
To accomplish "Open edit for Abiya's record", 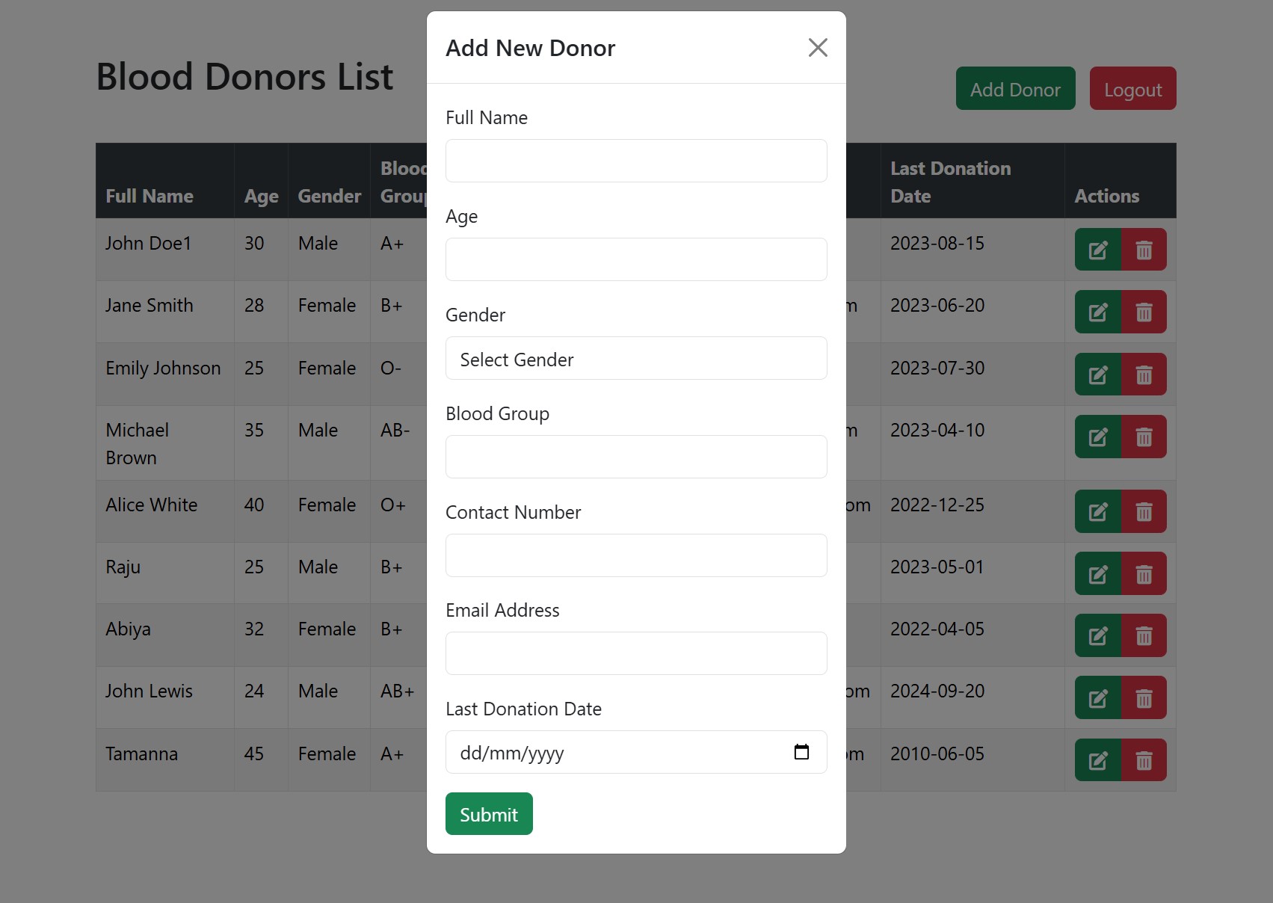I will (1097, 635).
